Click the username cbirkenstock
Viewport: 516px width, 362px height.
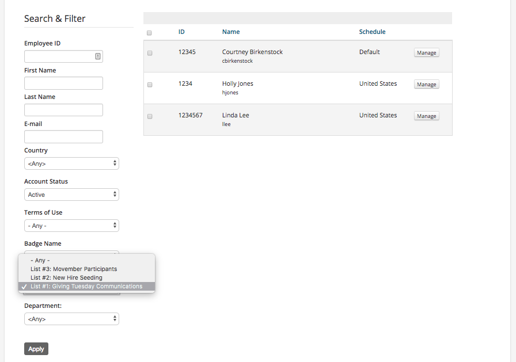point(237,61)
